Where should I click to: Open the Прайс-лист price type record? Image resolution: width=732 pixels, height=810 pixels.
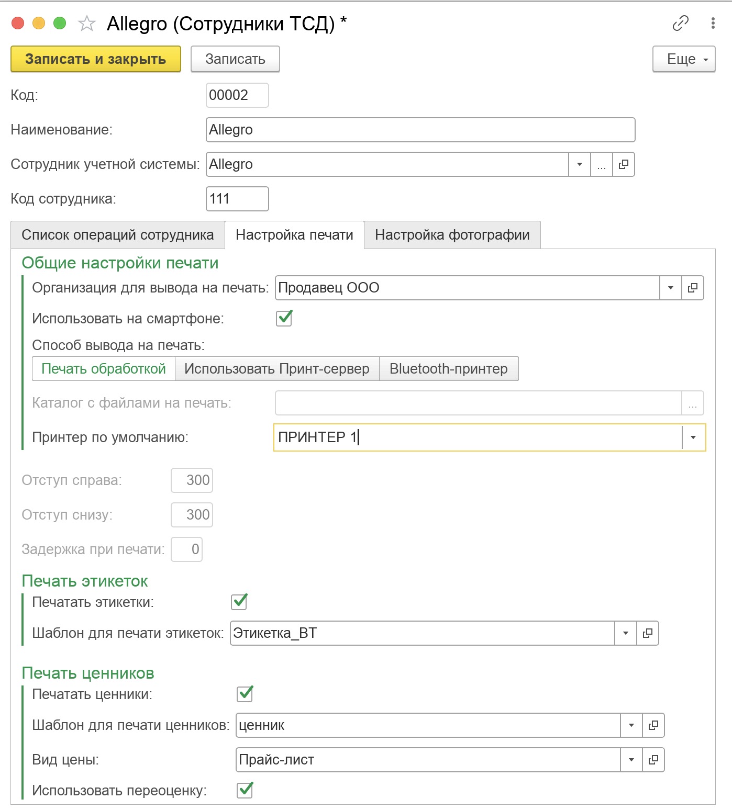click(x=653, y=760)
